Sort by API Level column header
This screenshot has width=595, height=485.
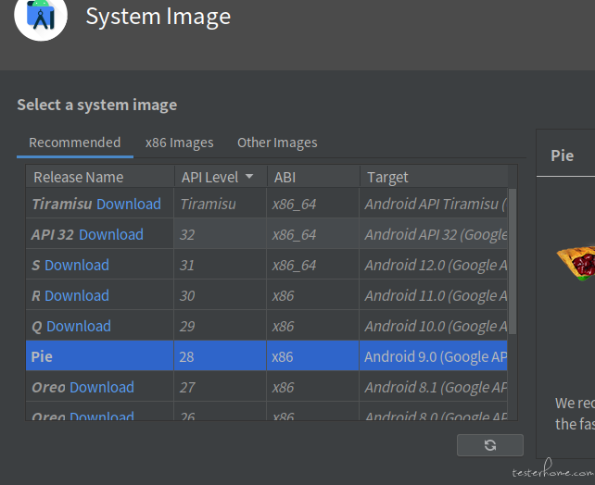point(221,177)
